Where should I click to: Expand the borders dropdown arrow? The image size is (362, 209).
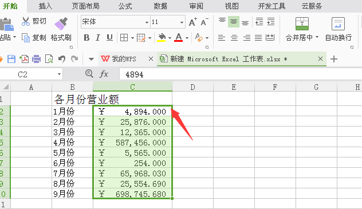[x=132, y=38]
